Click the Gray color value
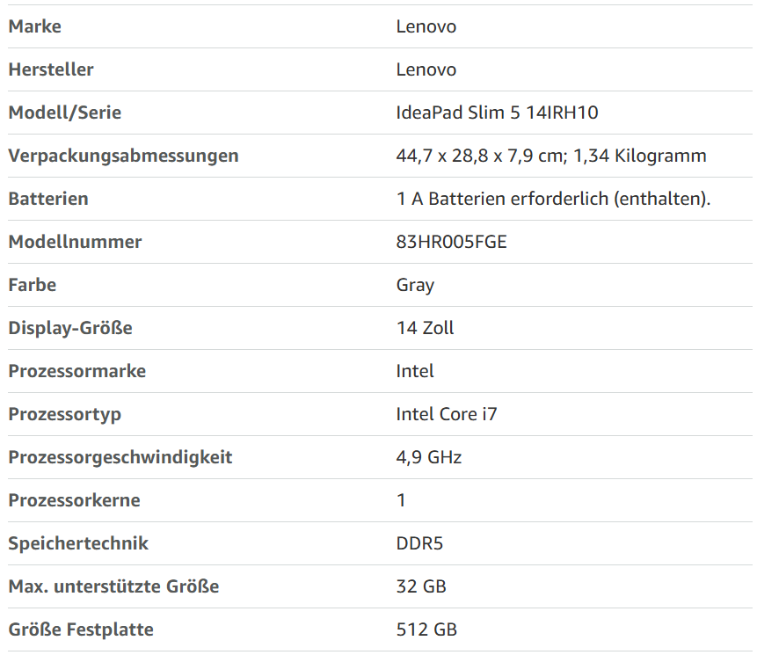 [415, 285]
